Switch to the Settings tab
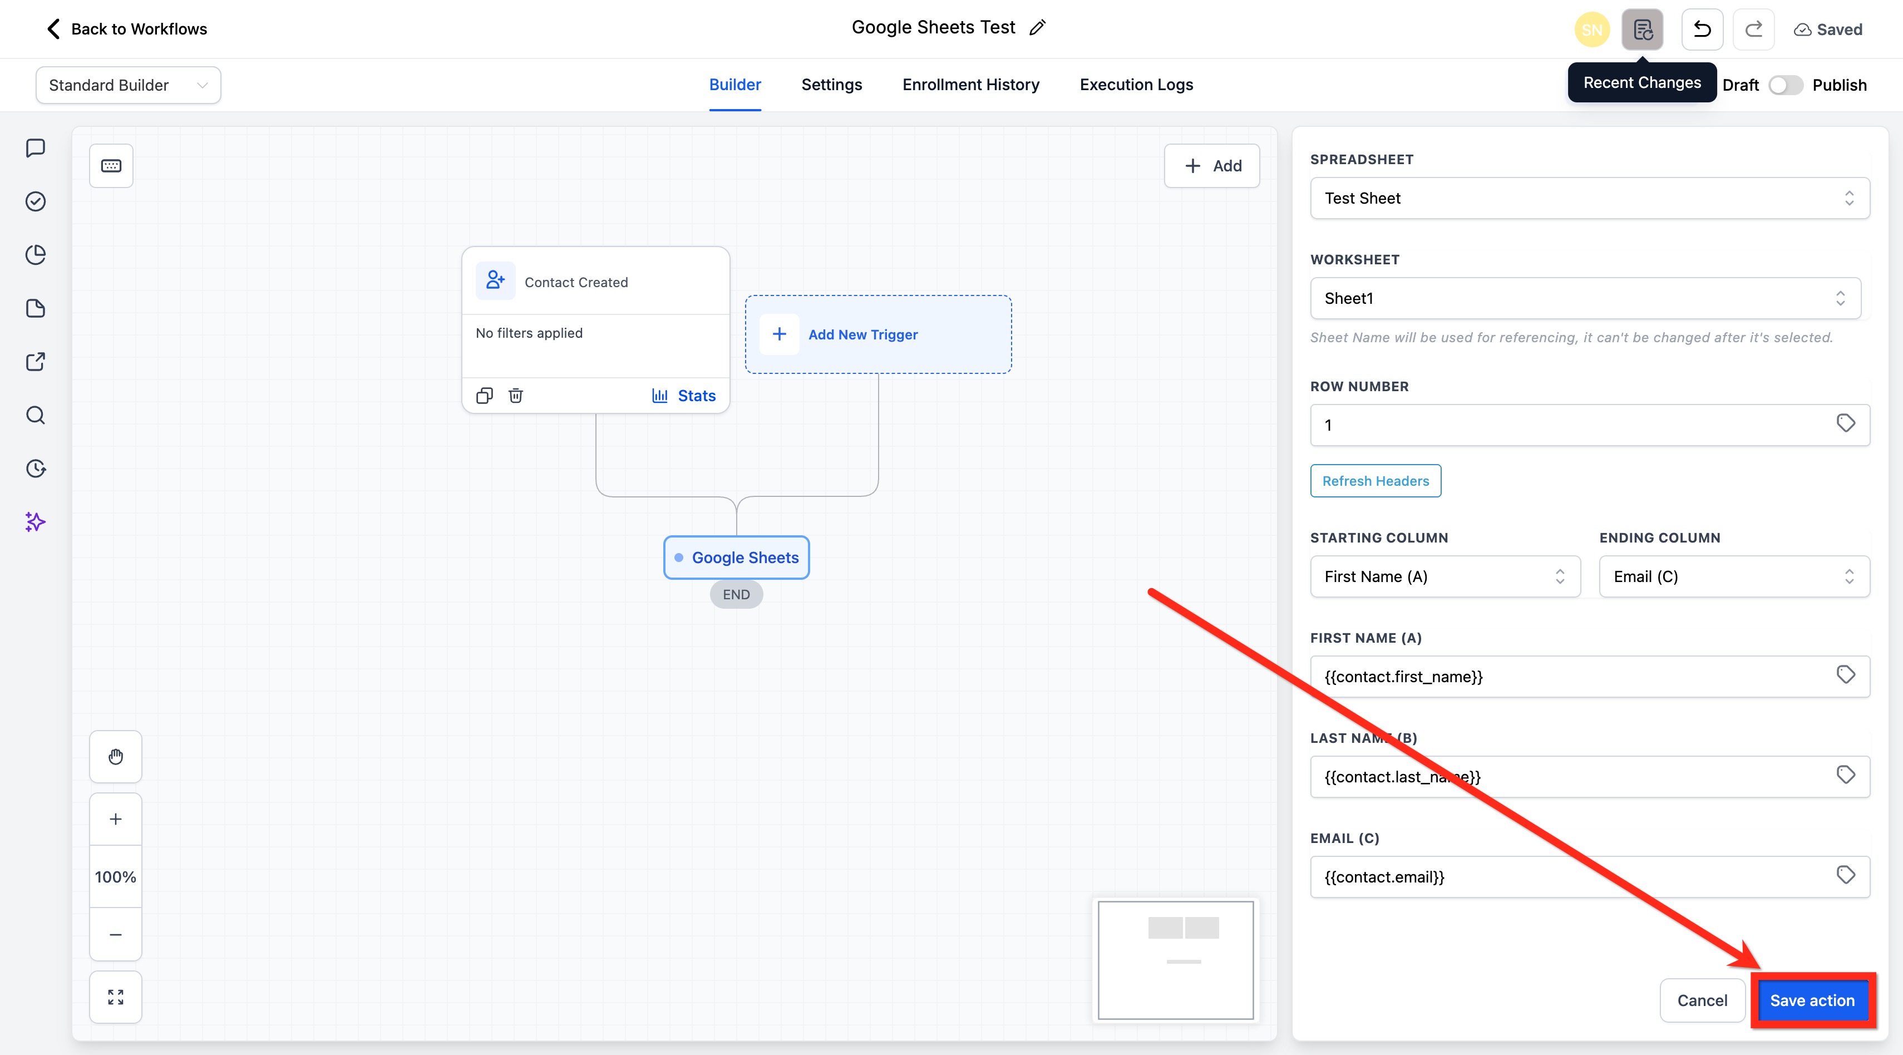The width and height of the screenshot is (1903, 1055). [831, 85]
